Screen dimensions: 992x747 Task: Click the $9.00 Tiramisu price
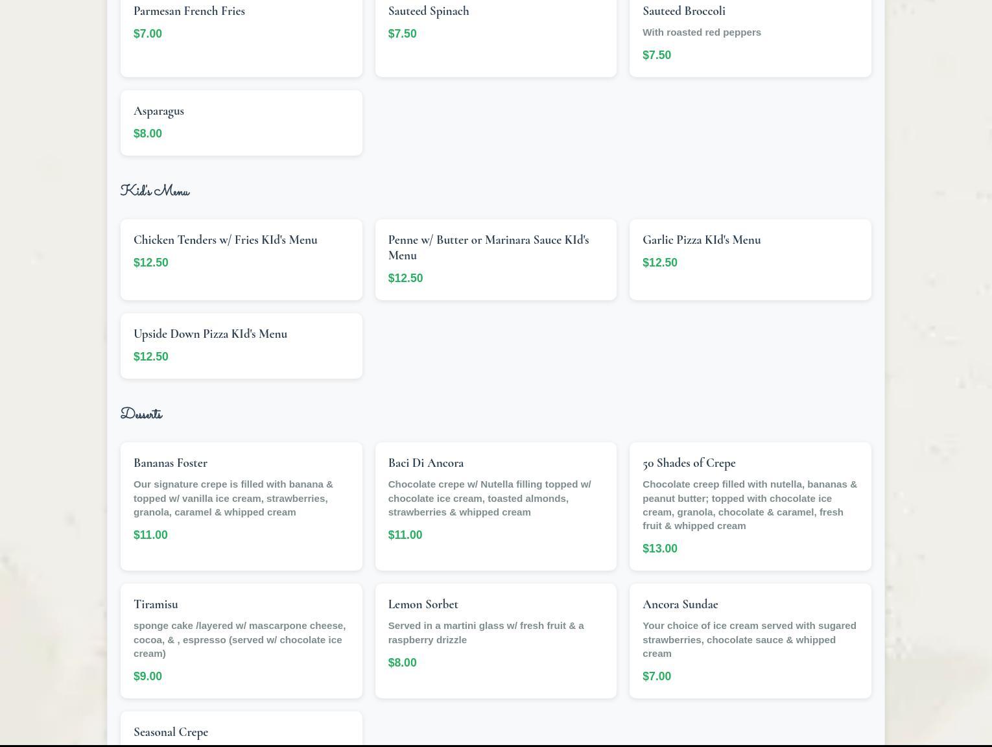(148, 676)
